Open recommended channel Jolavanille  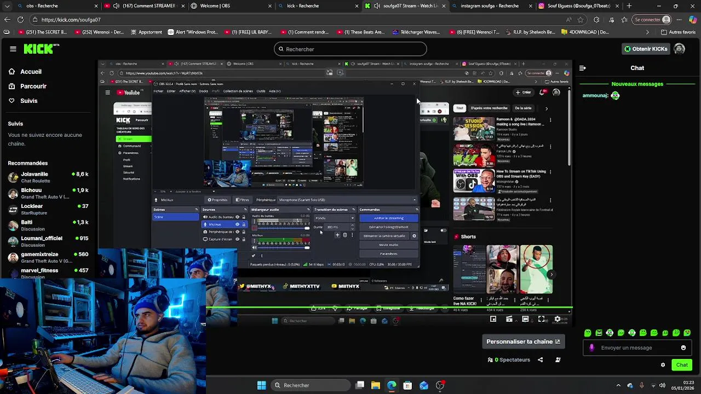click(x=48, y=177)
